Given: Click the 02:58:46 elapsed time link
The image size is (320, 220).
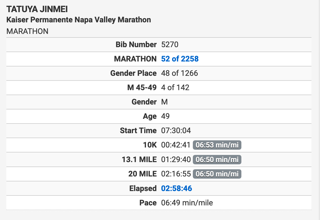Looking at the screenshot, I should [177, 188].
